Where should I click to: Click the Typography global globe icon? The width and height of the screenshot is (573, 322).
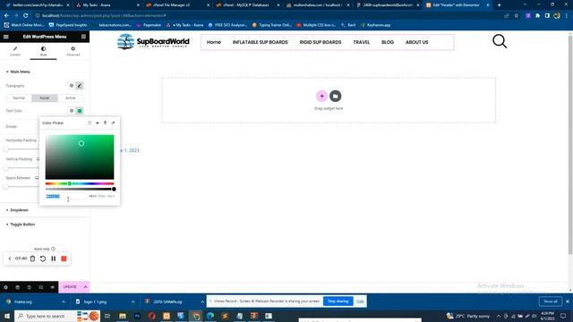click(x=72, y=86)
